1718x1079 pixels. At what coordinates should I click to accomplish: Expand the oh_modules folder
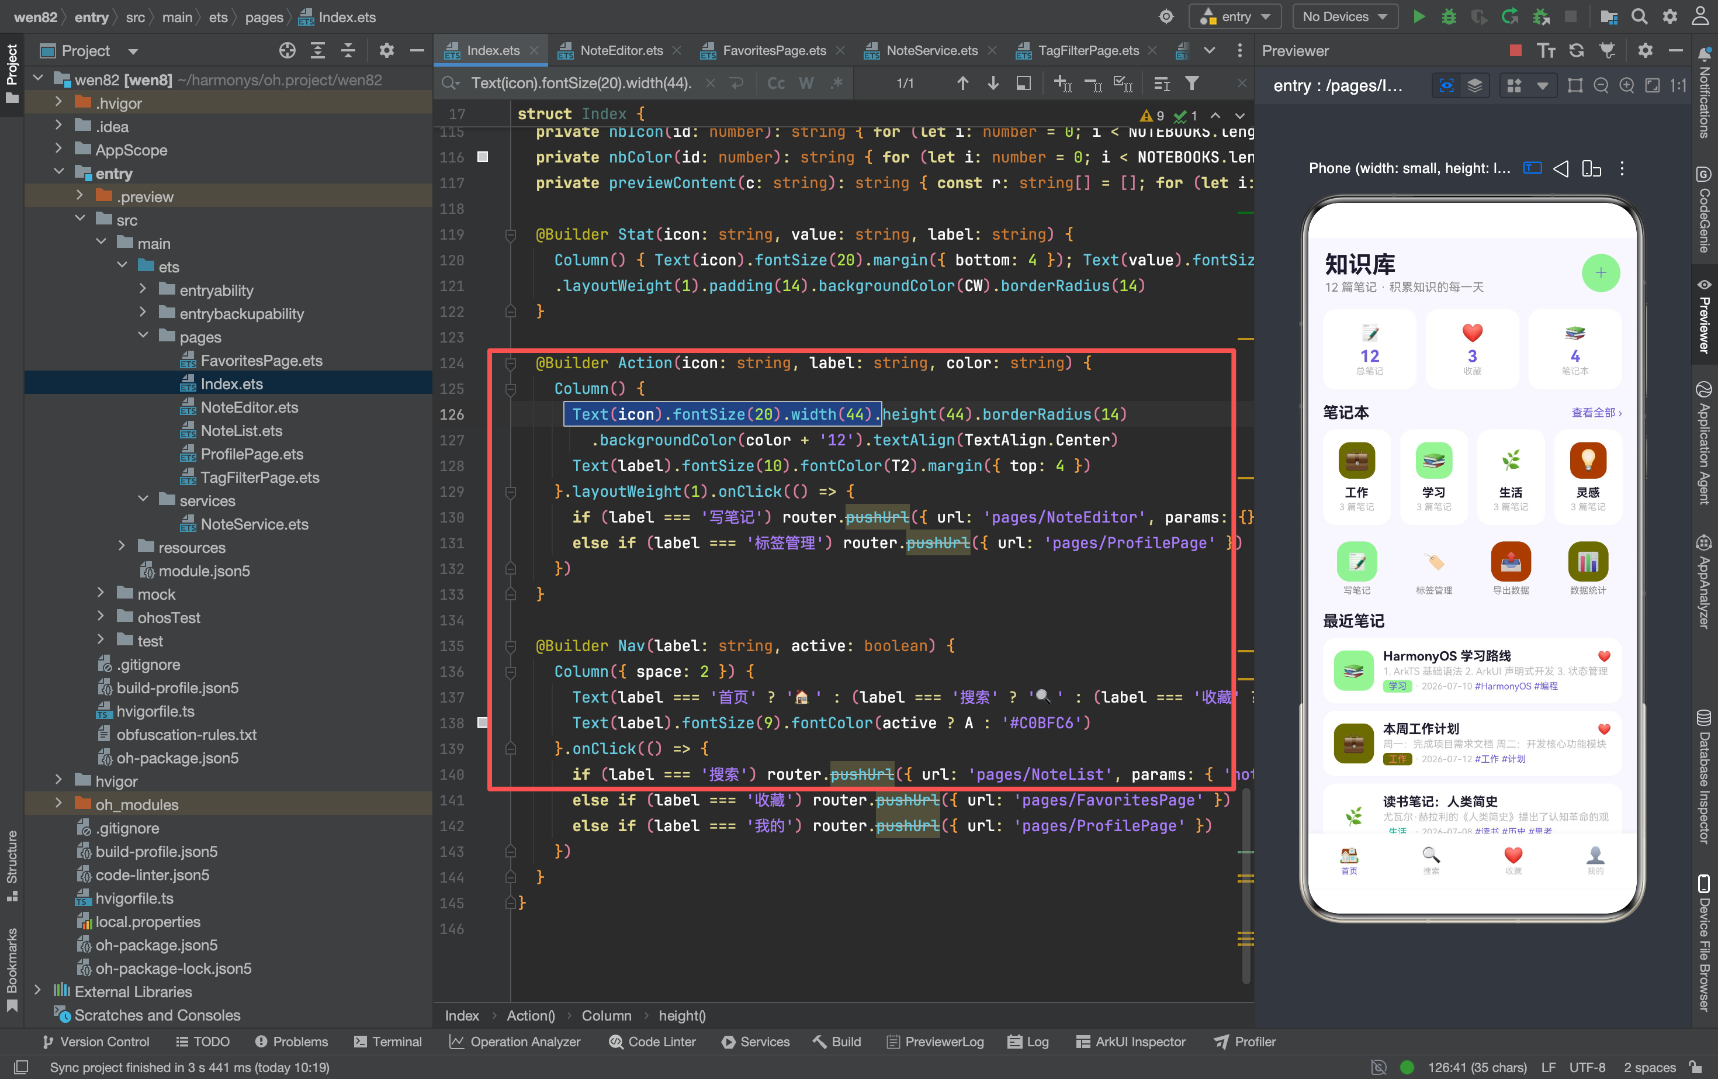pos(58,804)
